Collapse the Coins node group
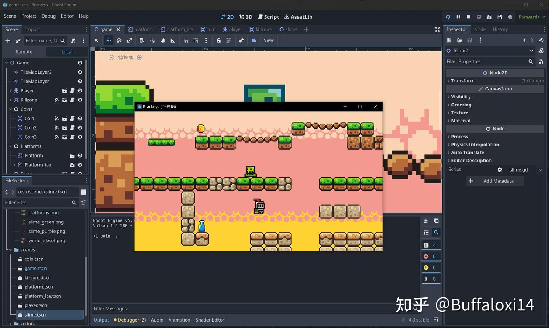 click(10, 109)
